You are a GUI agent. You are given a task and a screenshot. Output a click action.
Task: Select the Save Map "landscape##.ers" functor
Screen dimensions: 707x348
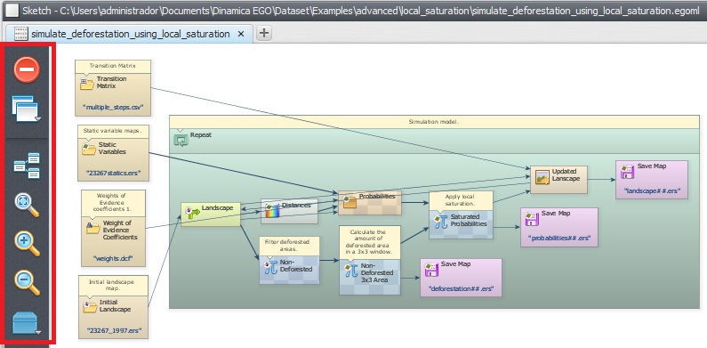click(x=652, y=180)
